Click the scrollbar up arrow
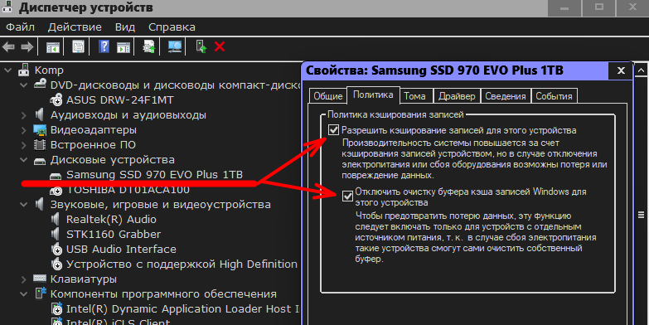This screenshot has height=325, width=649. click(x=641, y=70)
